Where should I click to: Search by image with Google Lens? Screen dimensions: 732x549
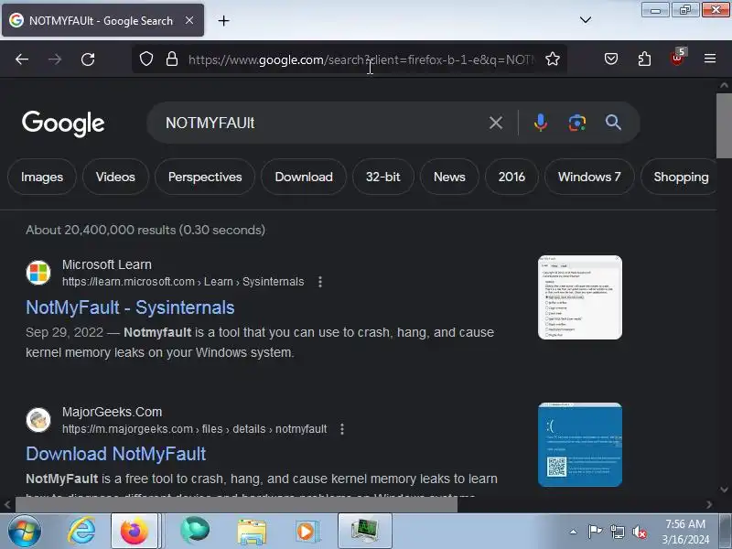click(x=577, y=123)
